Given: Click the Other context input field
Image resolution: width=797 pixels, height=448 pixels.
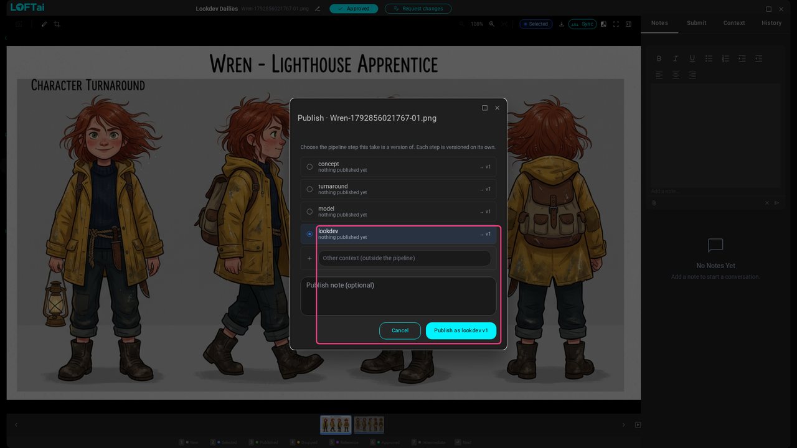Looking at the screenshot, I should click(404, 258).
